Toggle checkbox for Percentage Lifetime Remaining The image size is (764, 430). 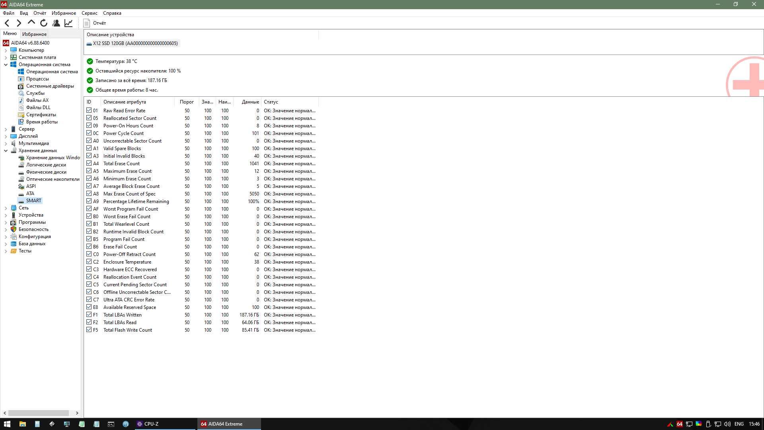[x=89, y=201]
